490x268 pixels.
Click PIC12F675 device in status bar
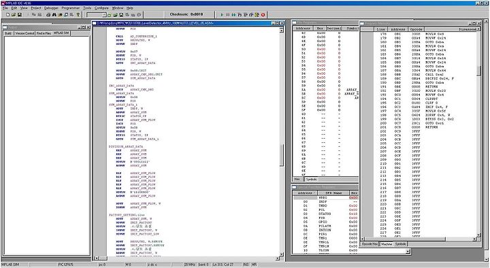[65, 265]
